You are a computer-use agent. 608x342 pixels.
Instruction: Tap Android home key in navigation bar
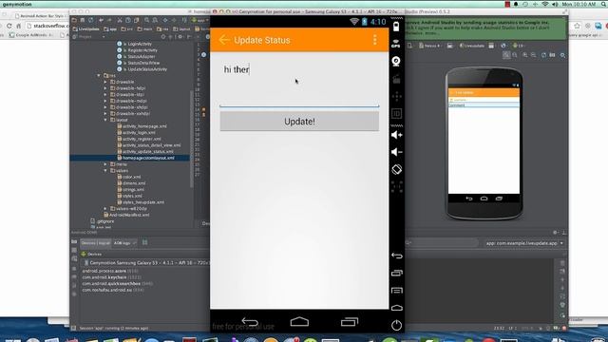pyautogui.click(x=299, y=321)
